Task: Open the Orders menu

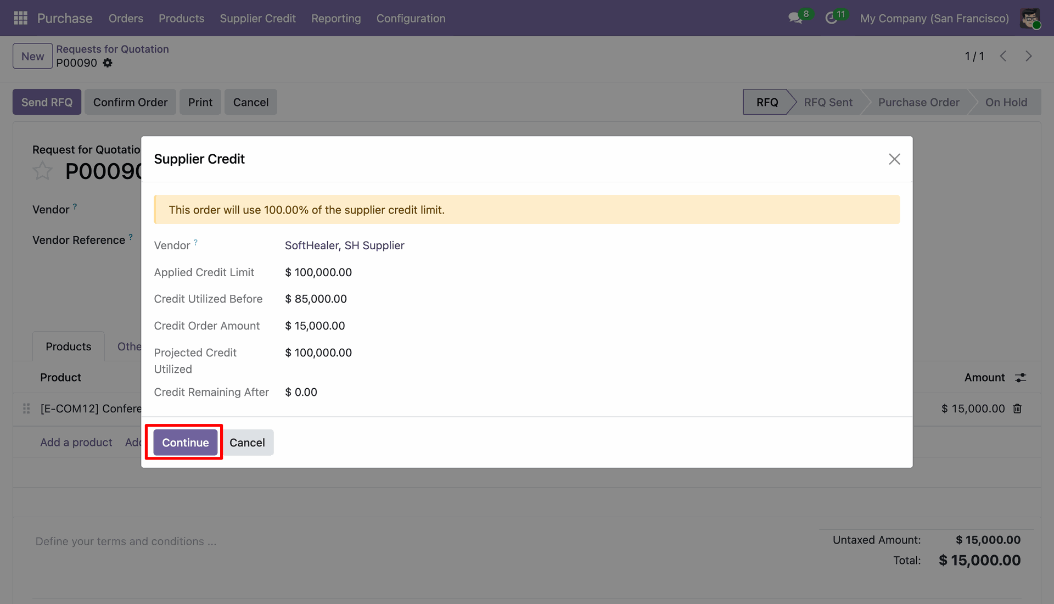Action: point(126,18)
